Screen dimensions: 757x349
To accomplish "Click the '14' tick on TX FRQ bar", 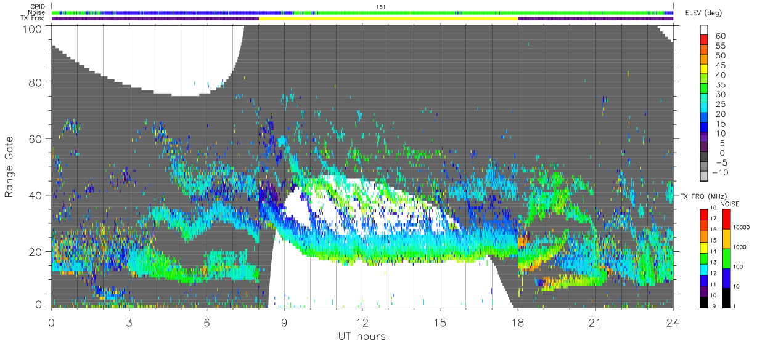I will pos(713,251).
